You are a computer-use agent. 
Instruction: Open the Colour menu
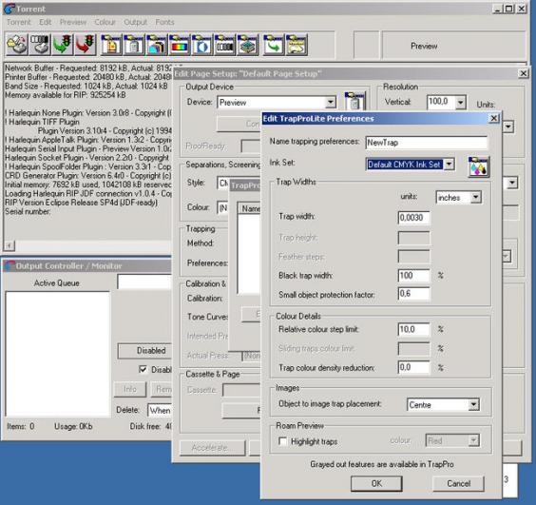[x=105, y=22]
